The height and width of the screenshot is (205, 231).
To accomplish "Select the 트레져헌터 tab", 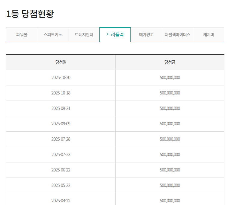I will (x=84, y=35).
